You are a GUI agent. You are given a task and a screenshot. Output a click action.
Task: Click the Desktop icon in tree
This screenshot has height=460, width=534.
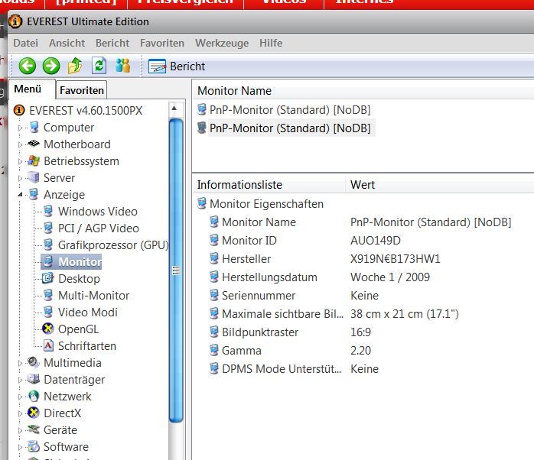pyautogui.click(x=47, y=278)
